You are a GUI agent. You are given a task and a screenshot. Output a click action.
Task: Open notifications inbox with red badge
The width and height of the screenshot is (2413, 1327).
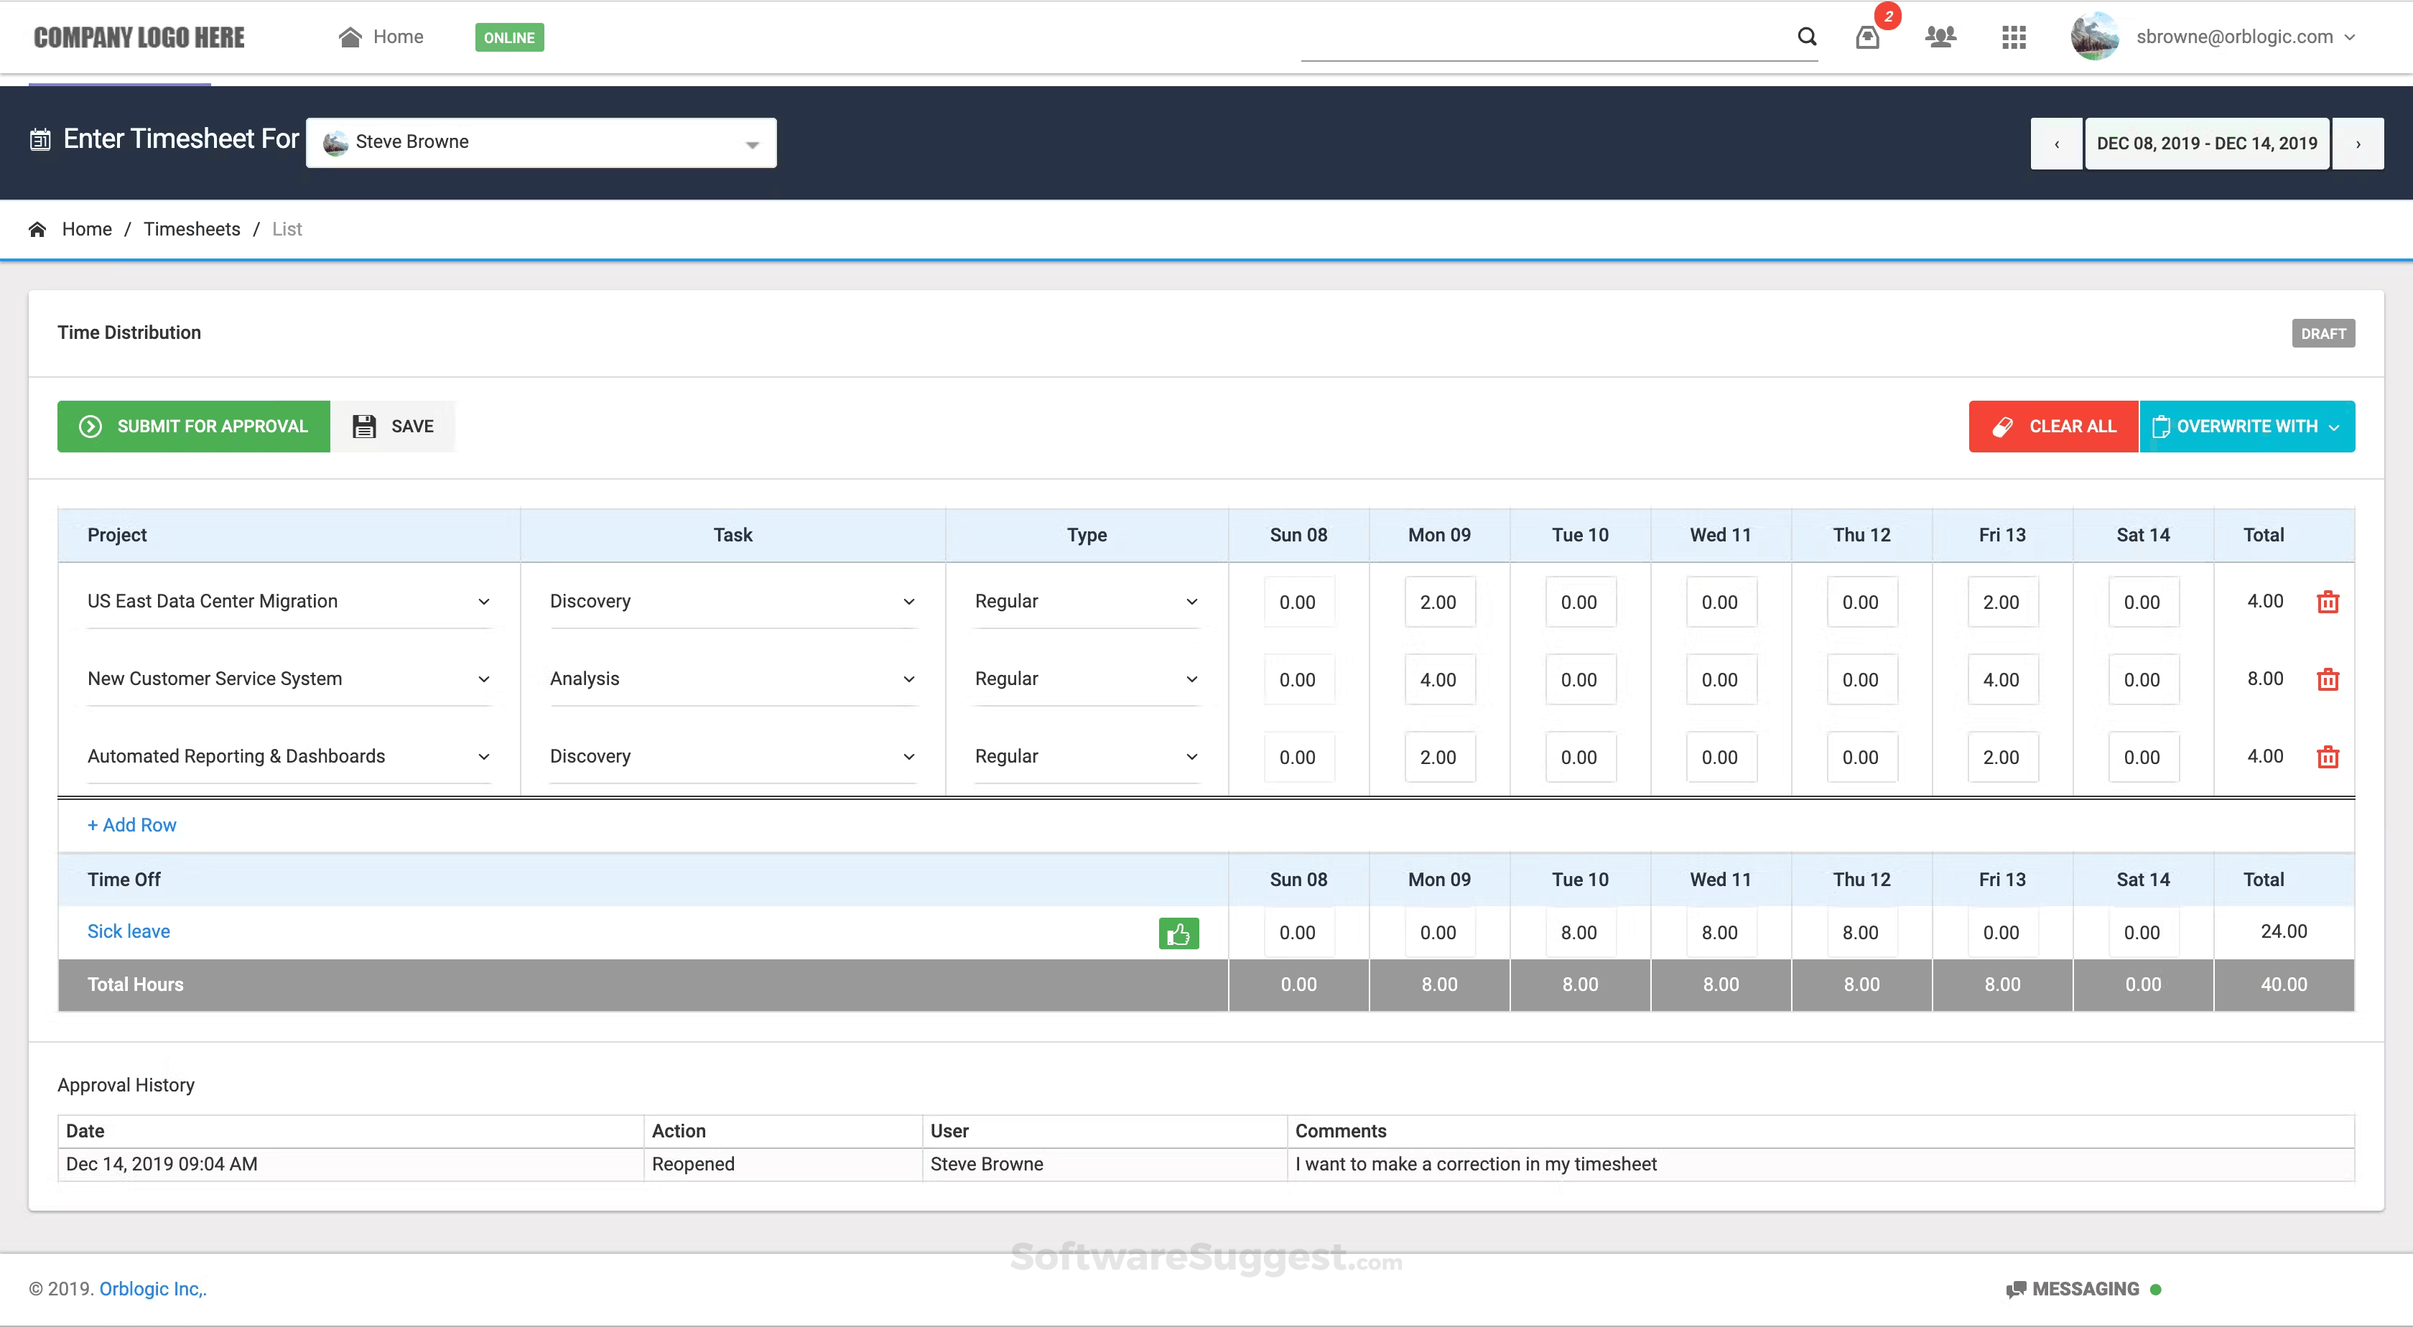(x=1868, y=37)
